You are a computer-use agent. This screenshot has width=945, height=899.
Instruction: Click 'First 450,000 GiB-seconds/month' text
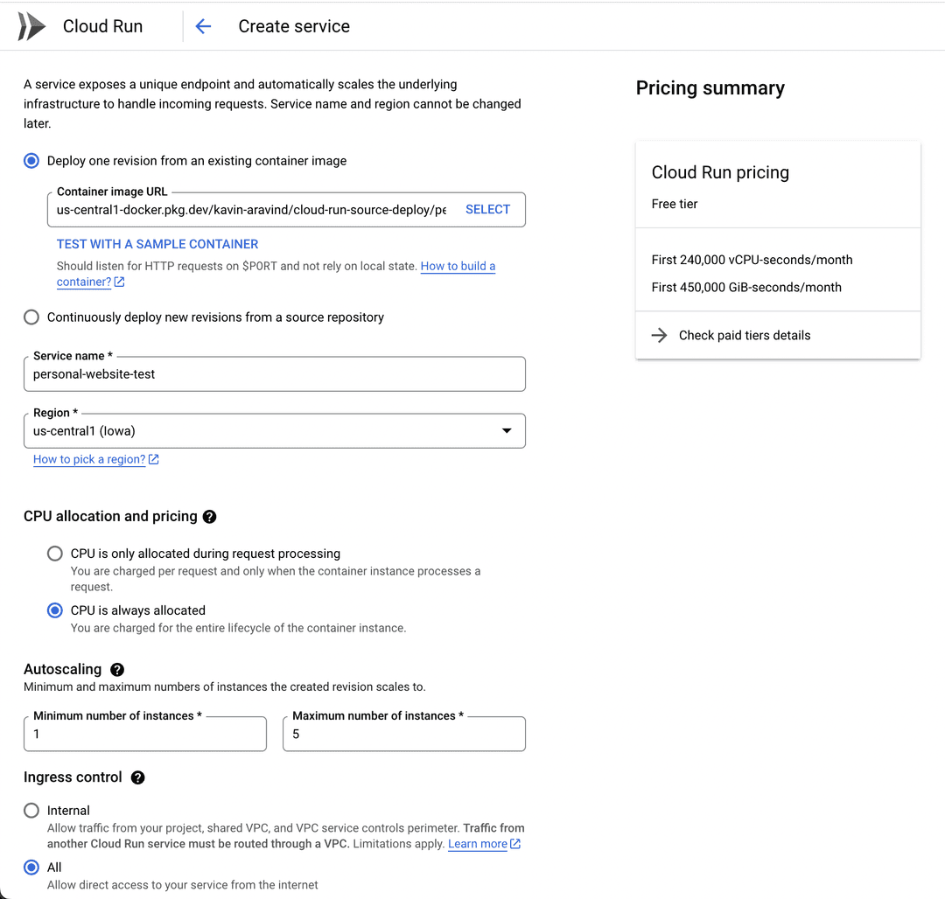(x=746, y=287)
